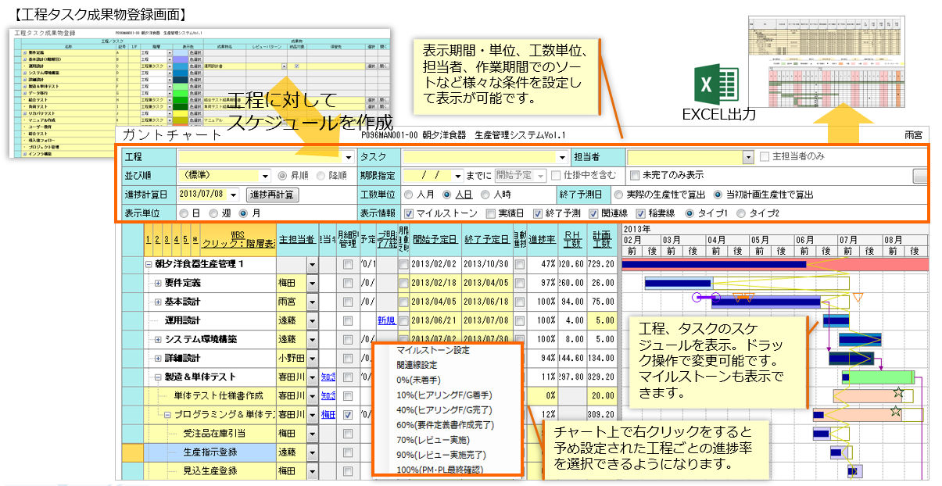Image resolution: width=942 pixels, height=486 pixels.
Task: Open the 工程 dropdown list
Action: 349,157
